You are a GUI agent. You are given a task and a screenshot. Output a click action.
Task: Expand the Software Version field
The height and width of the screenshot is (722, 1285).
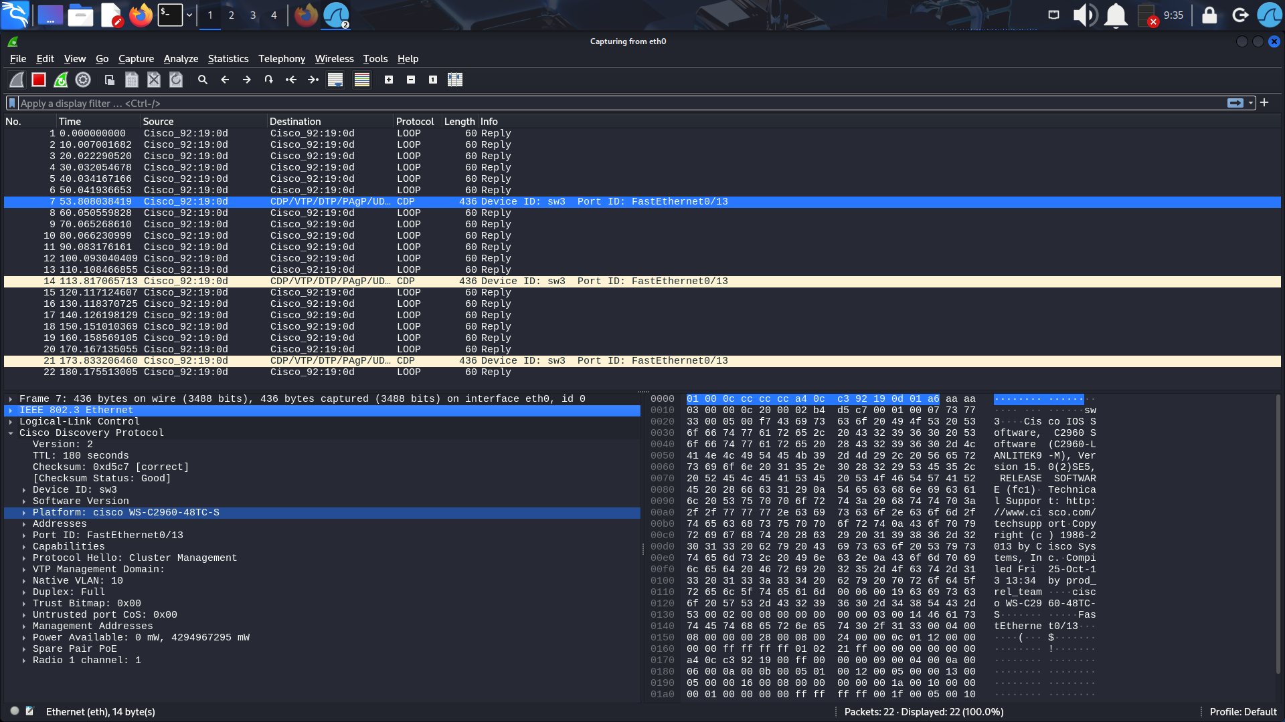pos(24,501)
